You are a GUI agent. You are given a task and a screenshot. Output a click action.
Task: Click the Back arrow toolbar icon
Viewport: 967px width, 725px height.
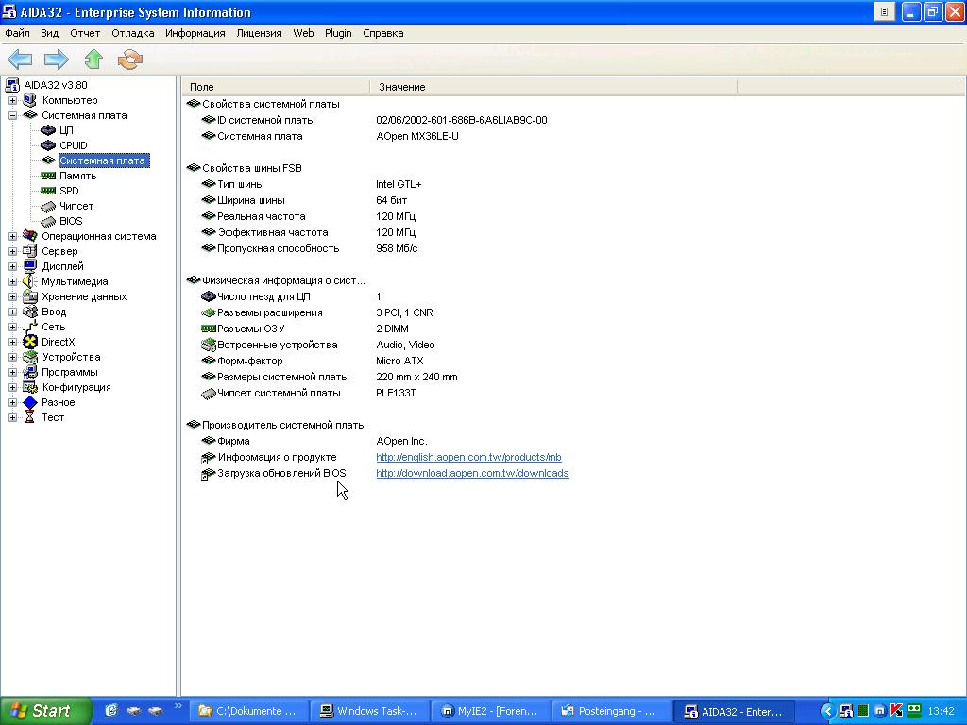[20, 59]
